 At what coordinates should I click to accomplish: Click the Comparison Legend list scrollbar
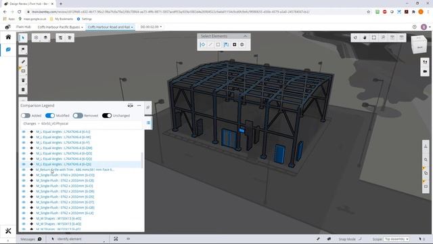pos(142,160)
